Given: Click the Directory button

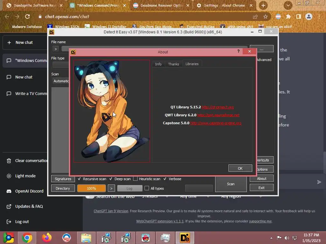Looking at the screenshot, I should [63, 188].
